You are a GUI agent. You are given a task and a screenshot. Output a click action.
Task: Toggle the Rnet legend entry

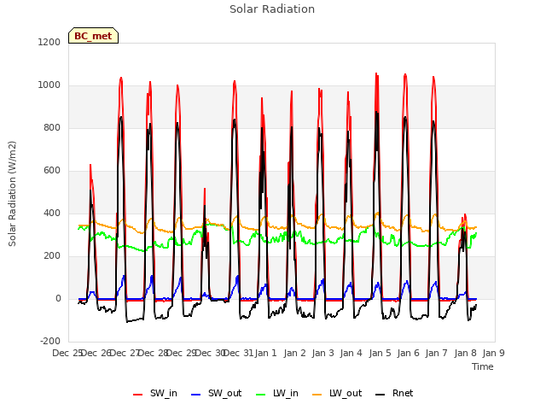pyautogui.click(x=394, y=394)
